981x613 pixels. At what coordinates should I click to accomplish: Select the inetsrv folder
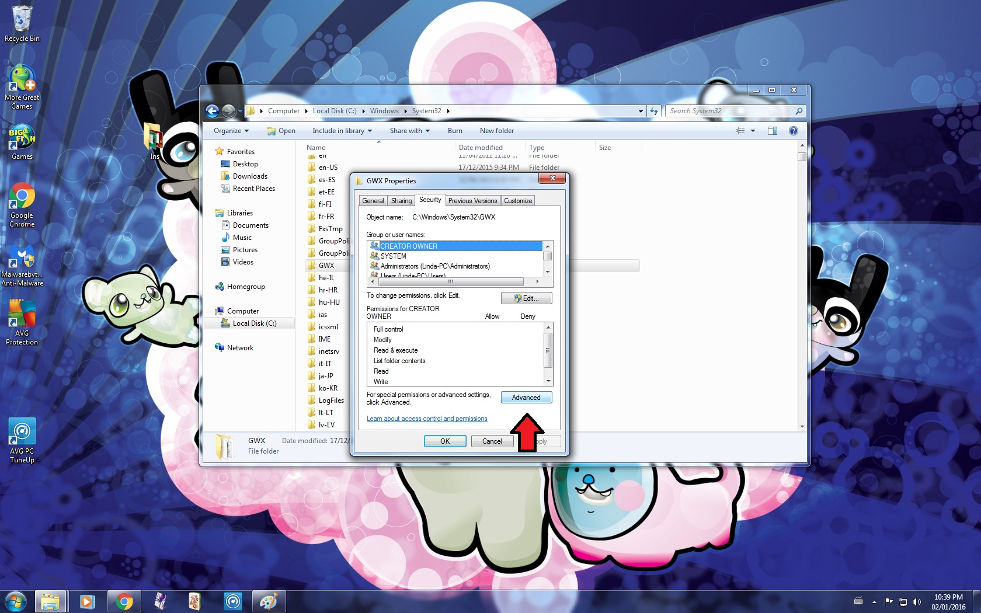[x=329, y=351]
